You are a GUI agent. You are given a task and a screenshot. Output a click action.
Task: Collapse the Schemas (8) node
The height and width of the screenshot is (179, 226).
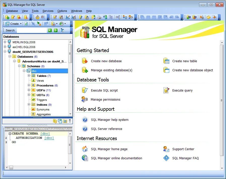(x=19, y=66)
